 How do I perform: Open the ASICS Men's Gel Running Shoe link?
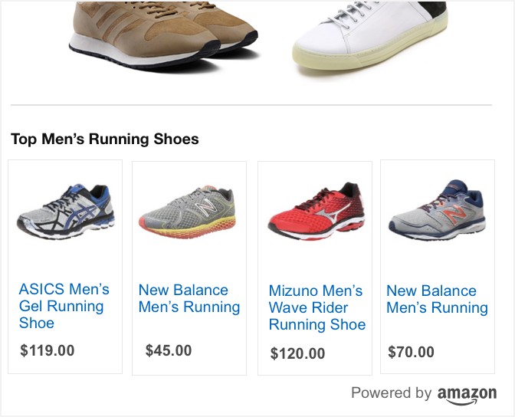pyautogui.click(x=64, y=306)
